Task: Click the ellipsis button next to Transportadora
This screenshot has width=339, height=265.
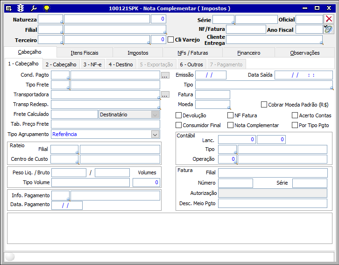Action: 165,95
